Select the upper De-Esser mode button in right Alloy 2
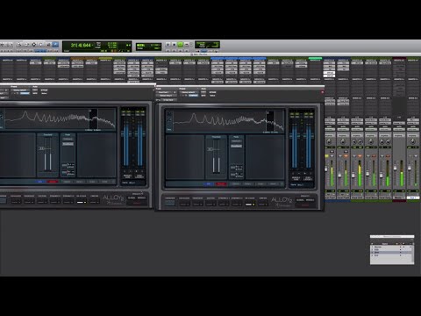The height and width of the screenshot is (316, 421). click(237, 141)
